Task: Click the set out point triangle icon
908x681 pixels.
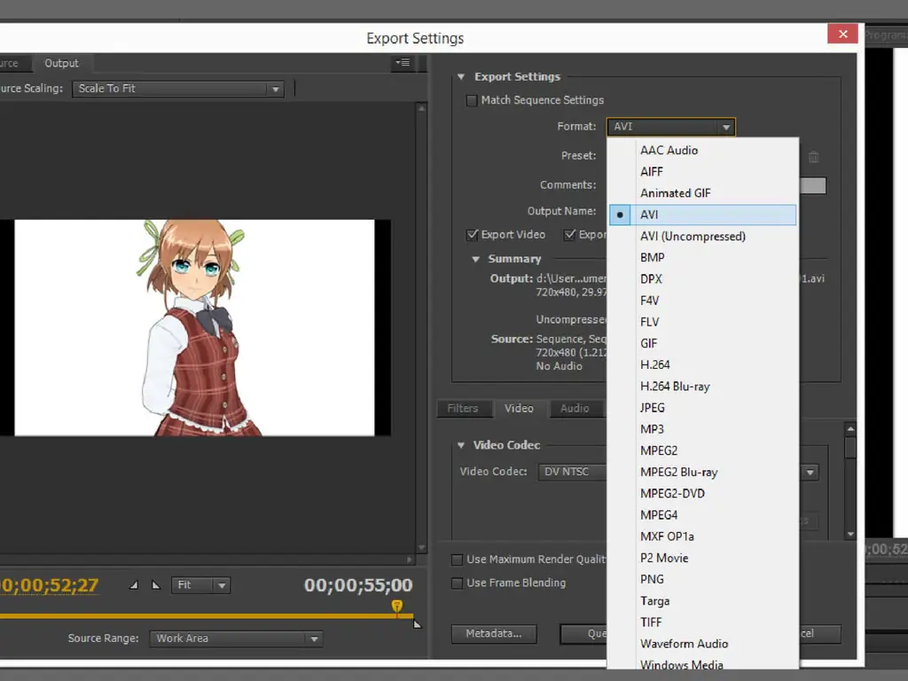Action: tap(156, 585)
